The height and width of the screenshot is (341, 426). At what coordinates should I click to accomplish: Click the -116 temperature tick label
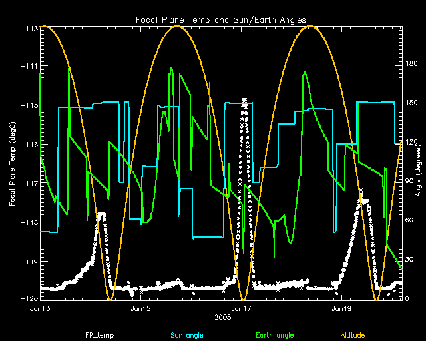coord(29,144)
